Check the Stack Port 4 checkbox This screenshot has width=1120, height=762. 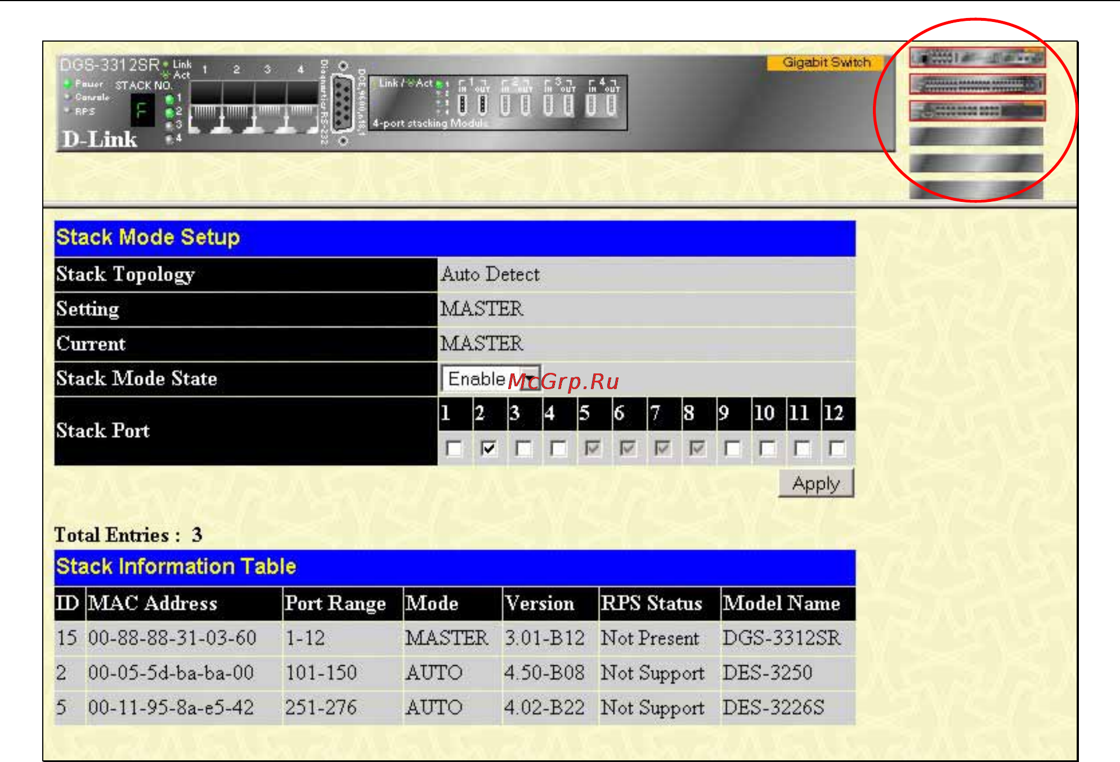[558, 448]
